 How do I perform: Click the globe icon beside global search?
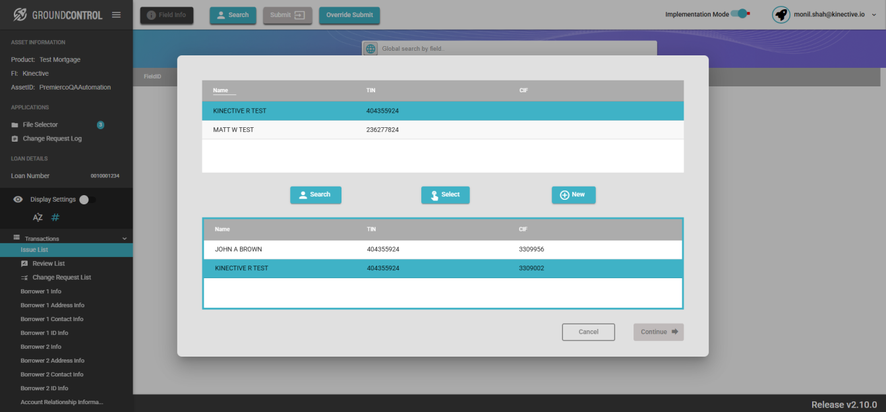click(370, 49)
